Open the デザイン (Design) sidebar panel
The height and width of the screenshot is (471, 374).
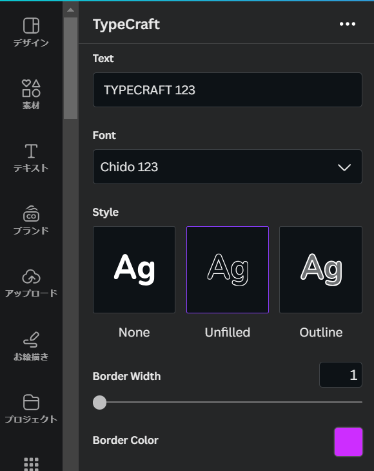(x=31, y=32)
